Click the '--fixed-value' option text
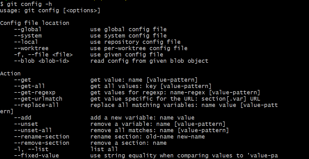Viewport: 309px width, 159px height. pos(36,156)
